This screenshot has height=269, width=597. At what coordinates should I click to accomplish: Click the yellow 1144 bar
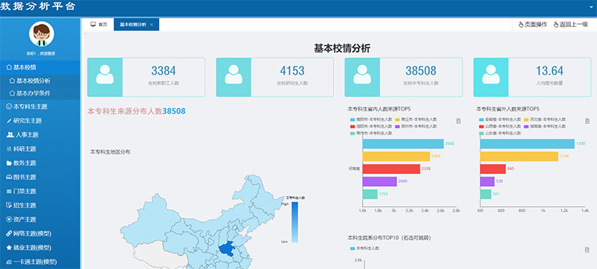(x=519, y=156)
